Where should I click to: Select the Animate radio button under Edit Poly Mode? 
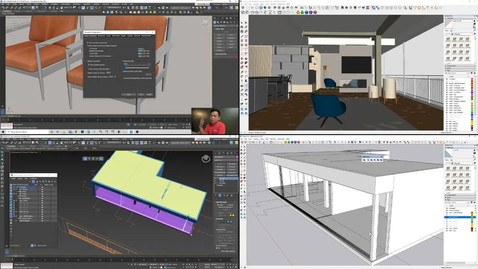click(x=227, y=205)
